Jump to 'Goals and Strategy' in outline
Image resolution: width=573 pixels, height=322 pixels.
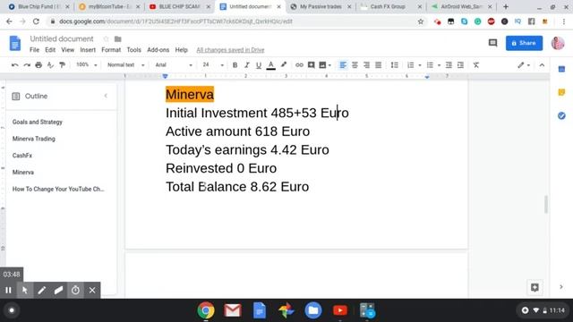coord(38,122)
